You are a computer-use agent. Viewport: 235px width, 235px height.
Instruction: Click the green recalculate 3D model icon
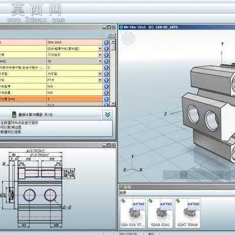point(14,115)
